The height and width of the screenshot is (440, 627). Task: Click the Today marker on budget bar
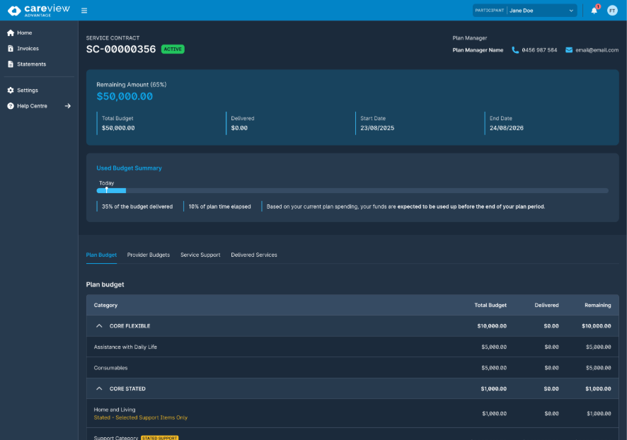[x=107, y=190]
